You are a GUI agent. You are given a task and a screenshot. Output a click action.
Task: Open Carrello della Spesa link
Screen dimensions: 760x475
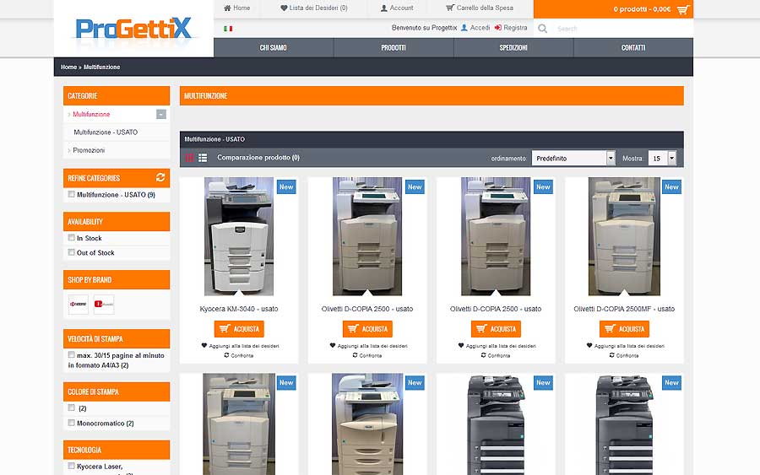[480, 8]
